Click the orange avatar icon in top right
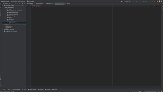The image size is (163, 92). pyautogui.click(x=159, y=1)
